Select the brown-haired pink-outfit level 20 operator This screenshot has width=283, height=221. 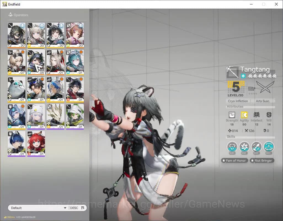click(75, 35)
